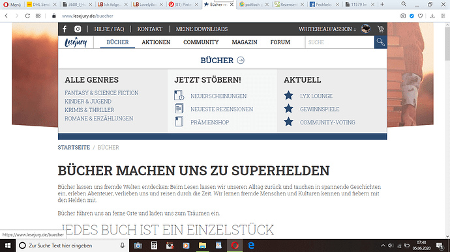Click the circled arrow beside Bücher heading

[241, 60]
